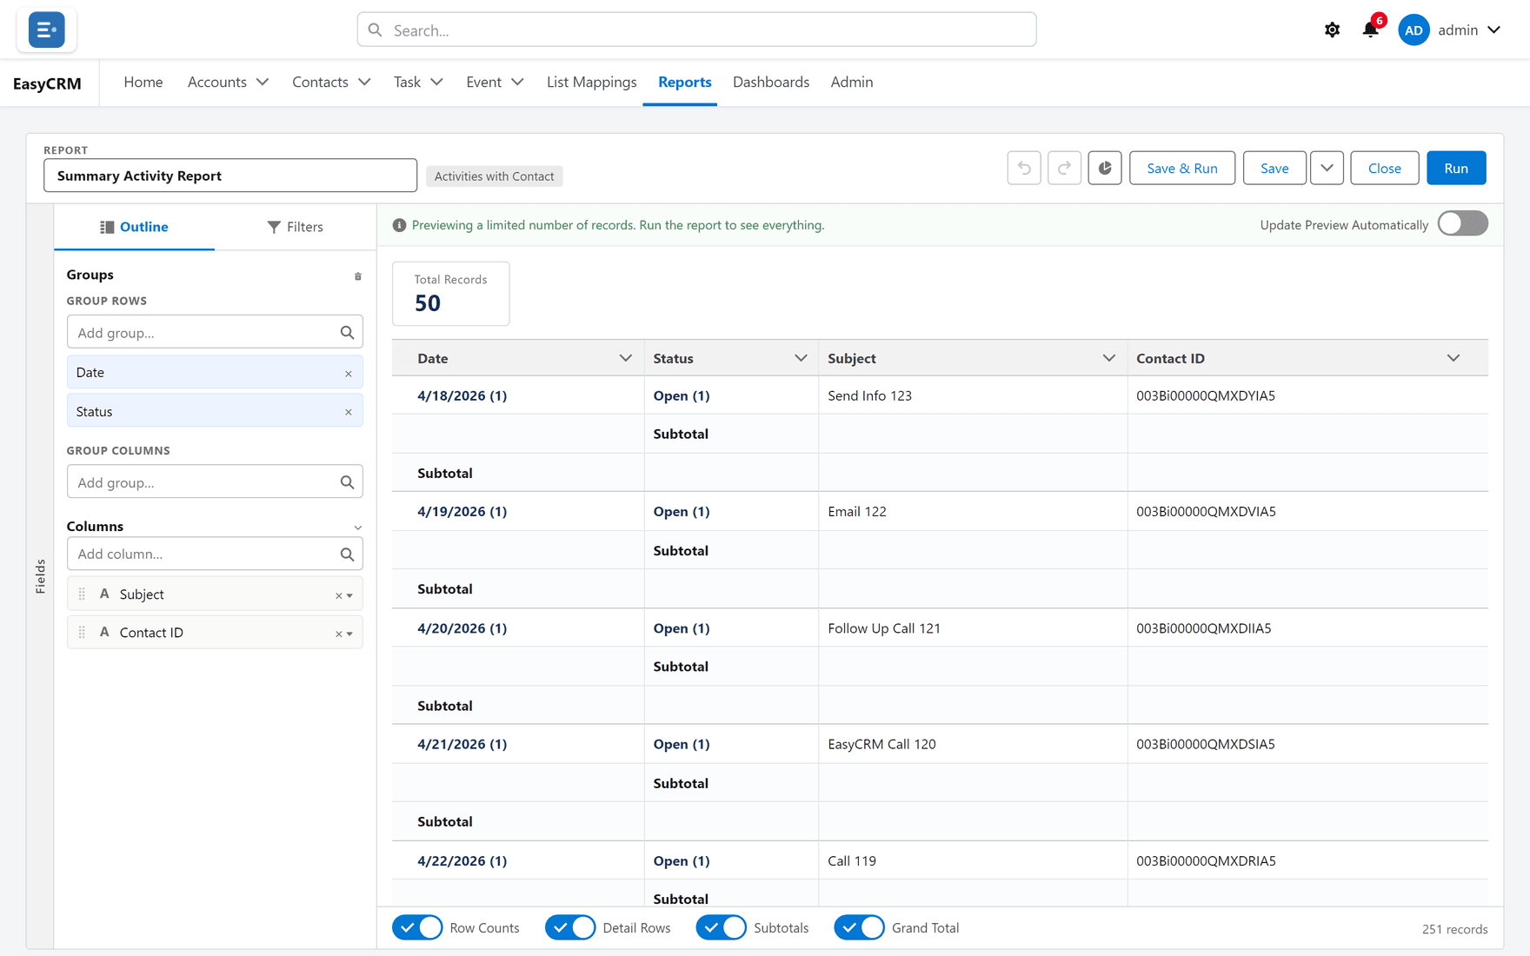Open the Contact ID column header menu
The width and height of the screenshot is (1530, 956).
1453,358
